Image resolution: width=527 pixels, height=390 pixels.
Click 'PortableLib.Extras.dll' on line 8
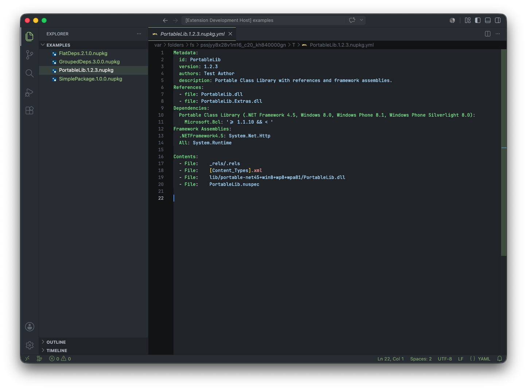point(231,101)
